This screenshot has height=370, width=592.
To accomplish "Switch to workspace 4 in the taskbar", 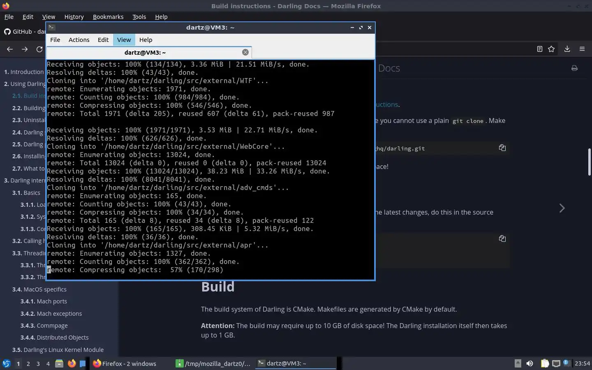I will [48, 363].
